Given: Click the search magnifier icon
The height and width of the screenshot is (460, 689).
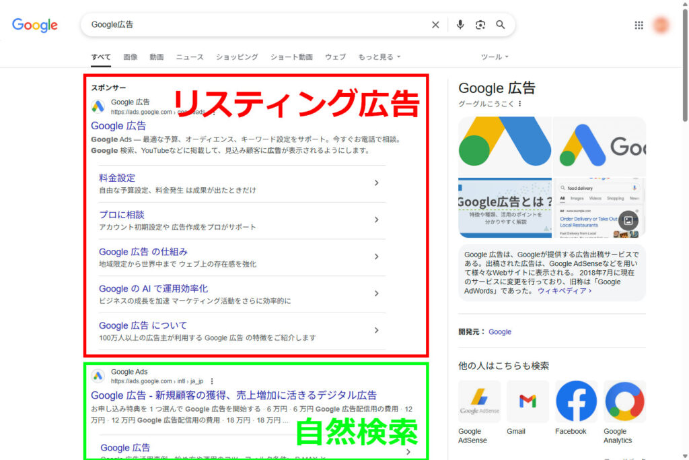Looking at the screenshot, I should pyautogui.click(x=501, y=24).
